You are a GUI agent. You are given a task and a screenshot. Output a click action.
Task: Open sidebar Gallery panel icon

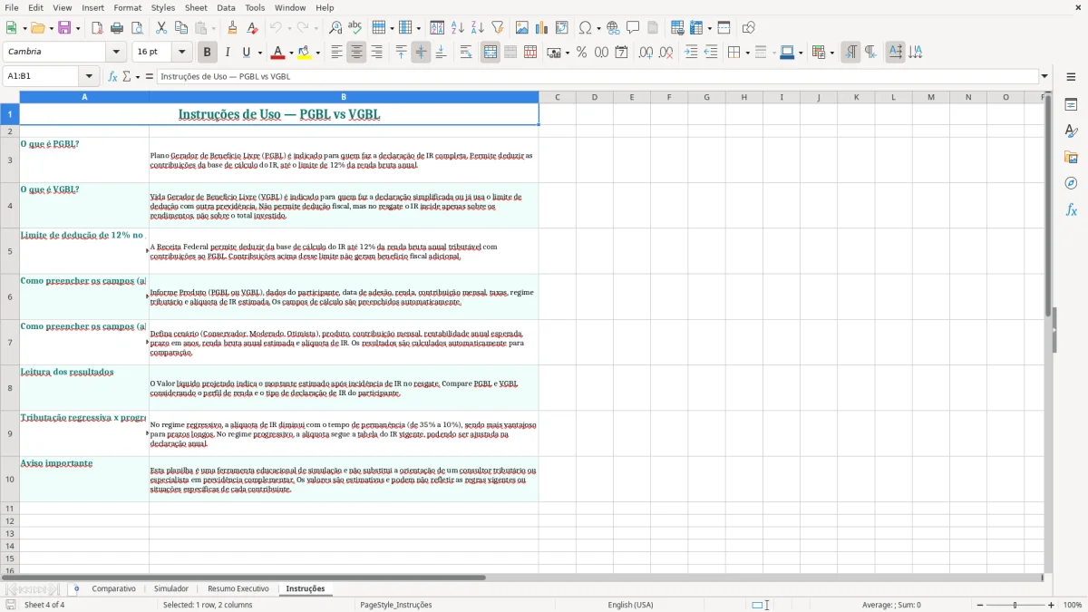[1071, 158]
